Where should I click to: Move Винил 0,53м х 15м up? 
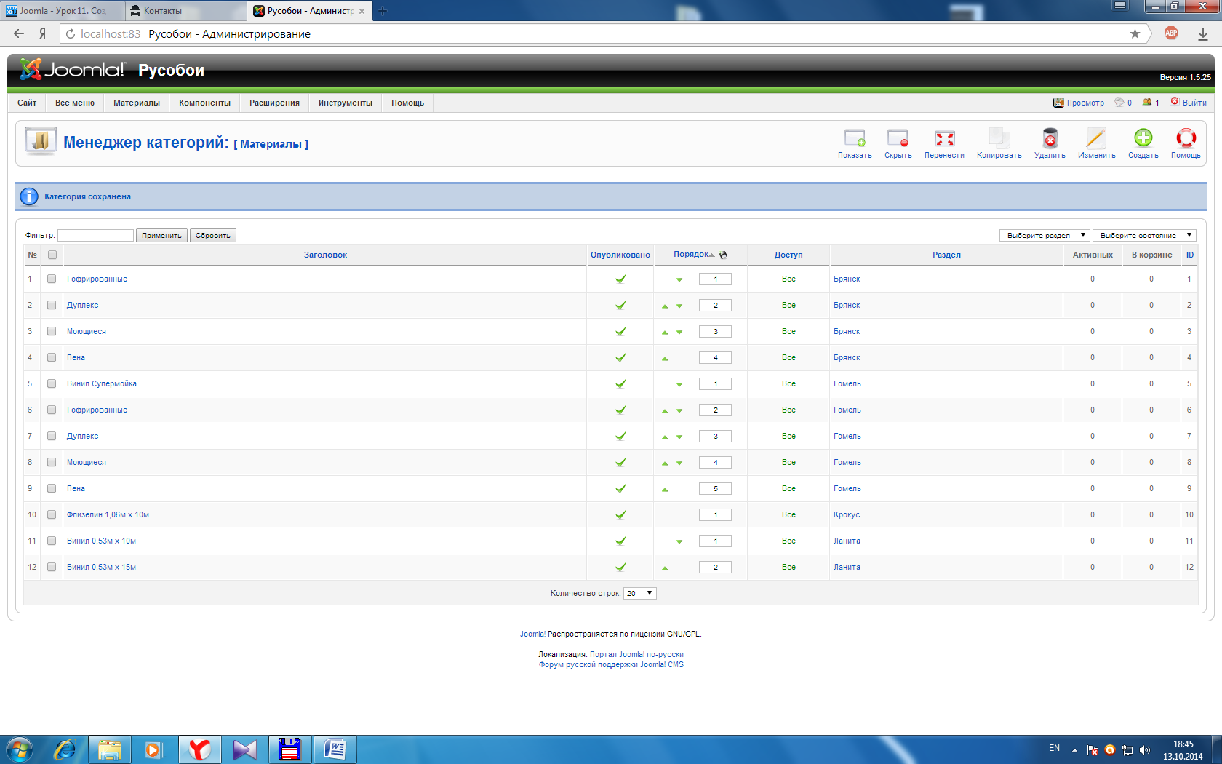click(x=665, y=568)
